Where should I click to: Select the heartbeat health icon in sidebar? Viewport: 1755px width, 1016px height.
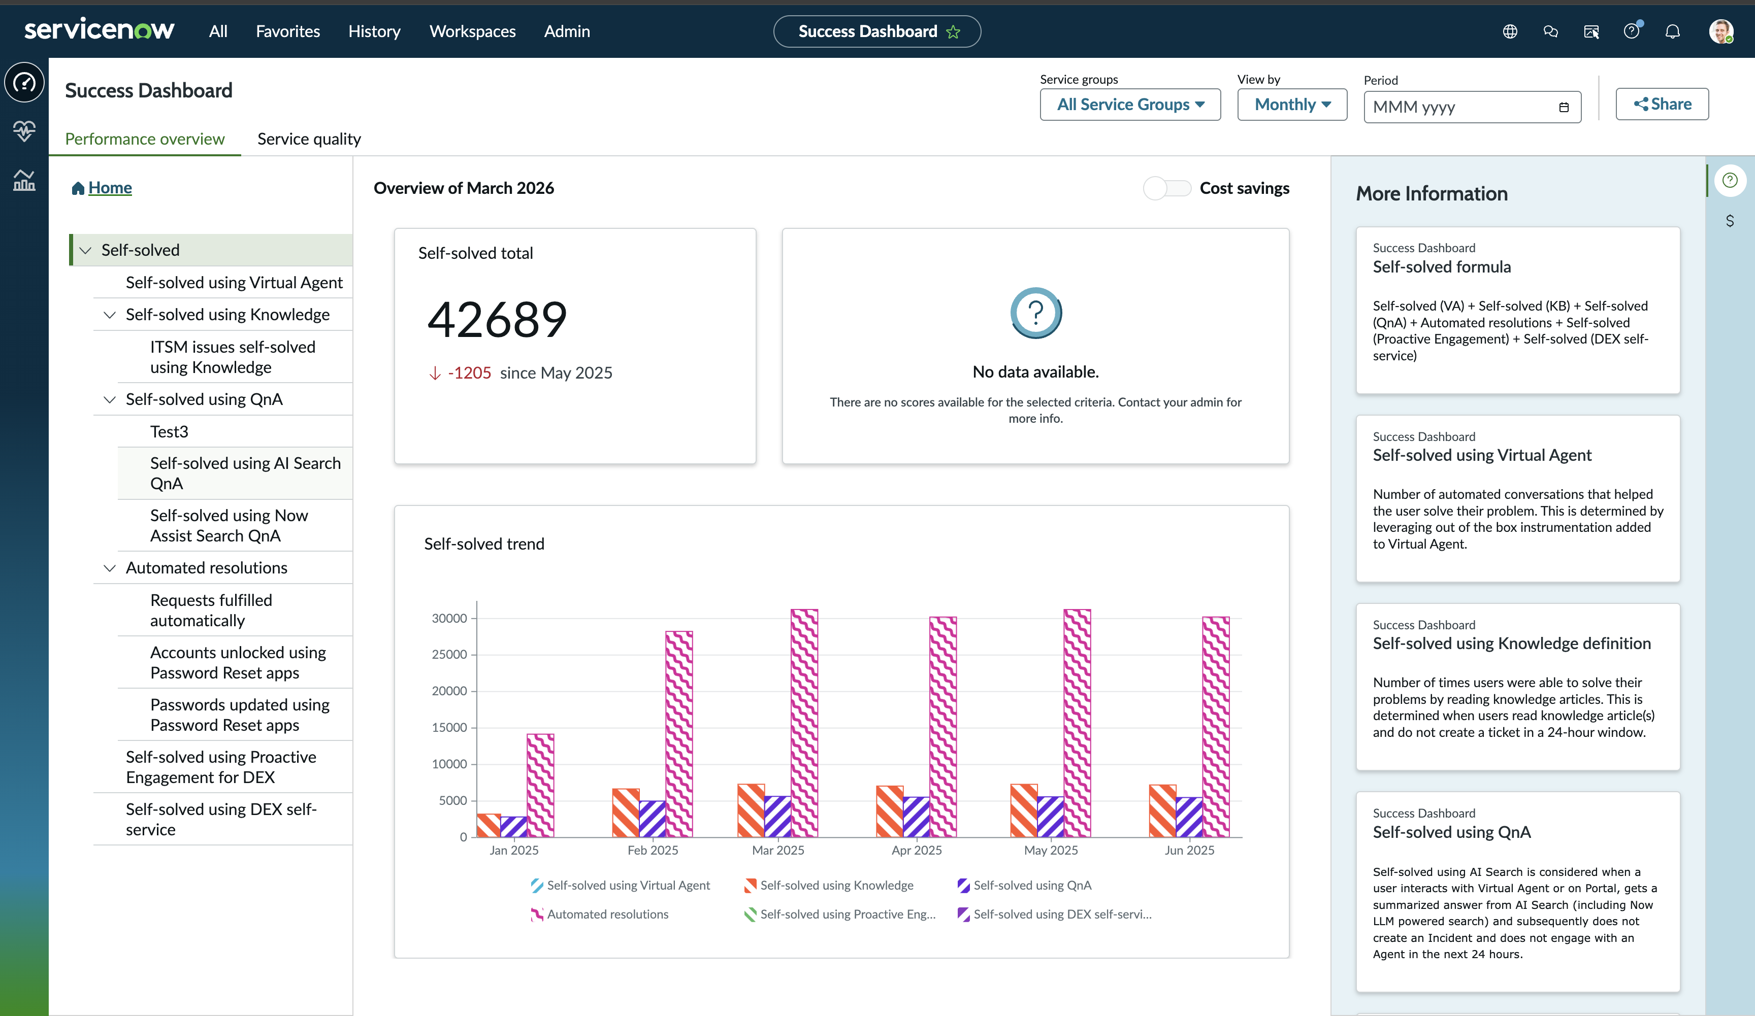(x=24, y=131)
